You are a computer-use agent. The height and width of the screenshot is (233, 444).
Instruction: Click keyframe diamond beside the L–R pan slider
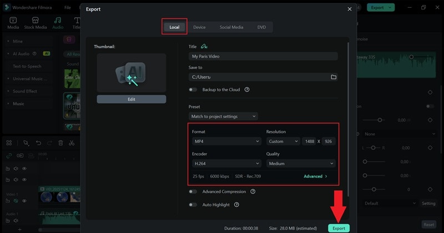(430, 148)
